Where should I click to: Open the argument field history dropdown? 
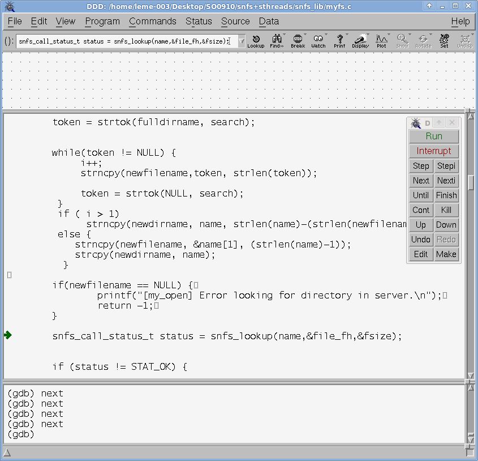[241, 41]
